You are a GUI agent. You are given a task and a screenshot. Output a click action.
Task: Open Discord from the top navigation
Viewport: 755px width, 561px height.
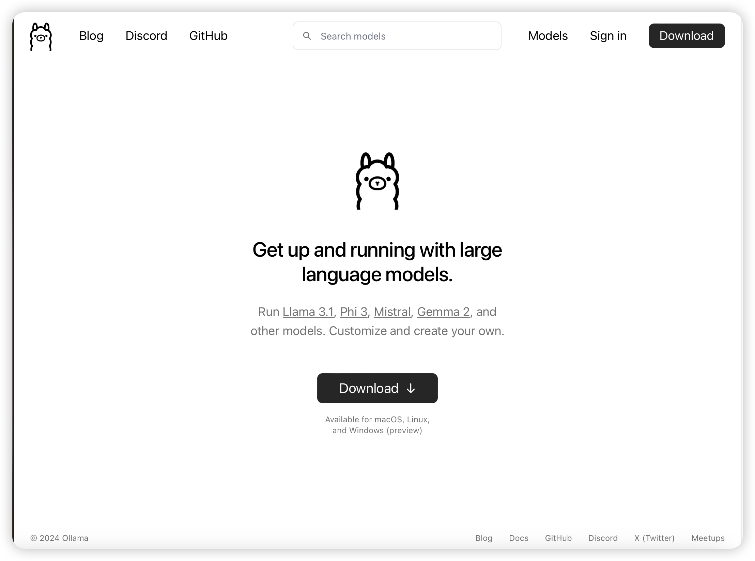pos(146,36)
